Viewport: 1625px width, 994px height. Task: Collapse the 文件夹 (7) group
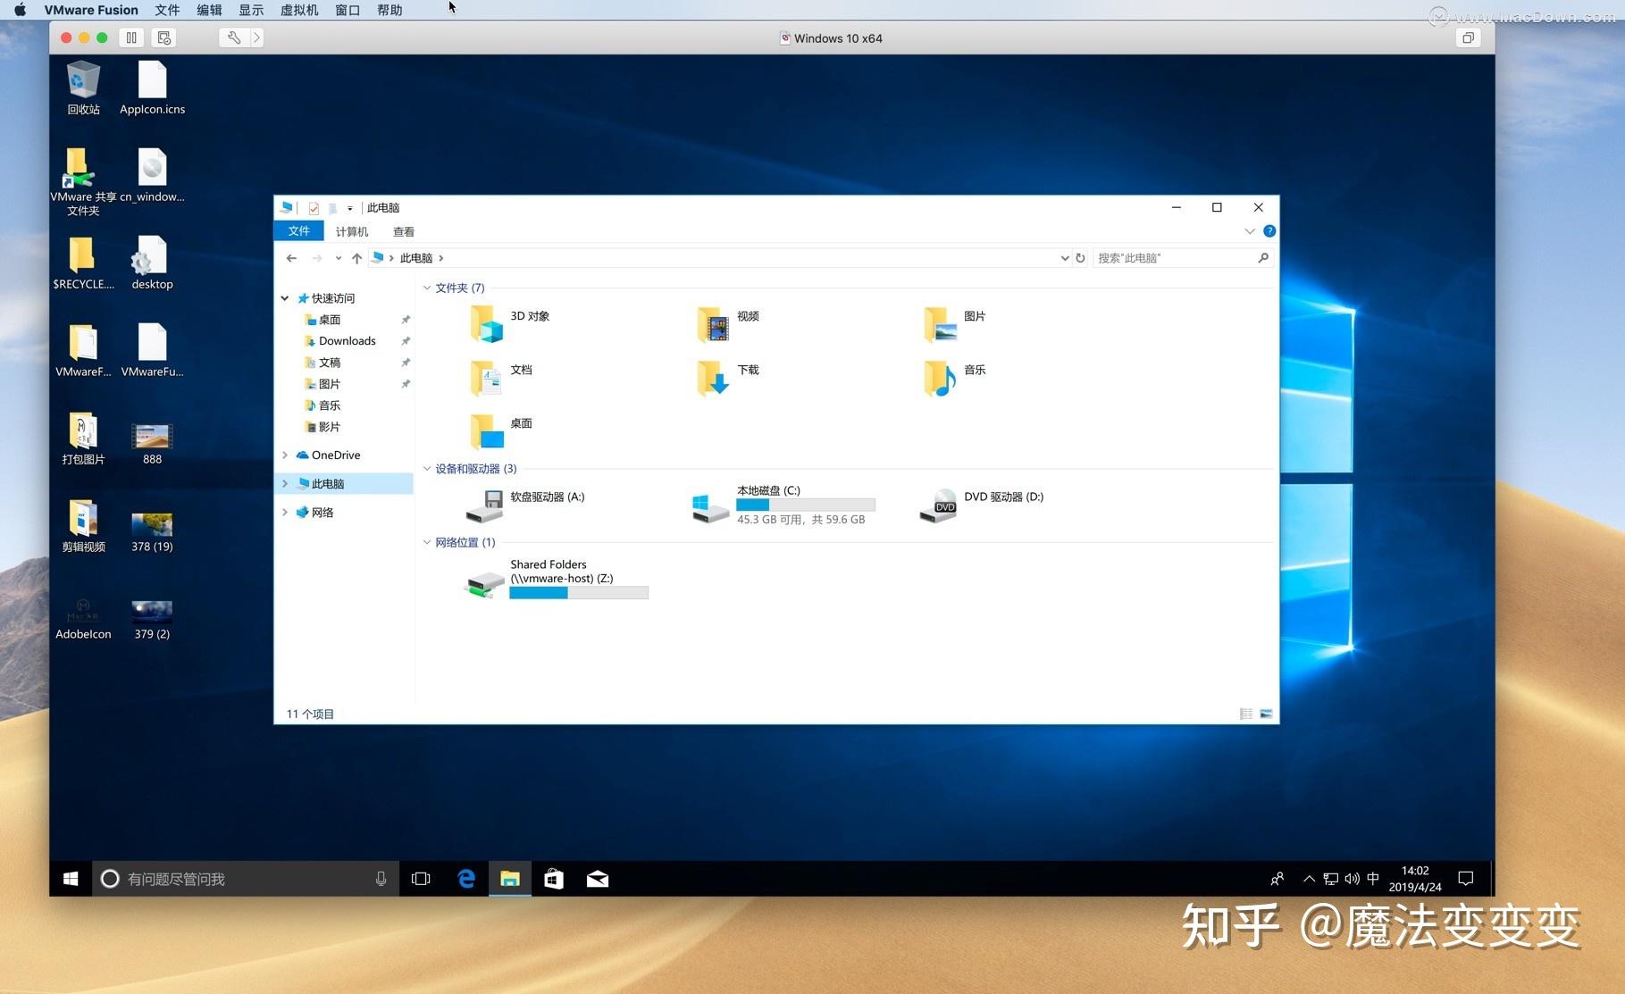[427, 288]
